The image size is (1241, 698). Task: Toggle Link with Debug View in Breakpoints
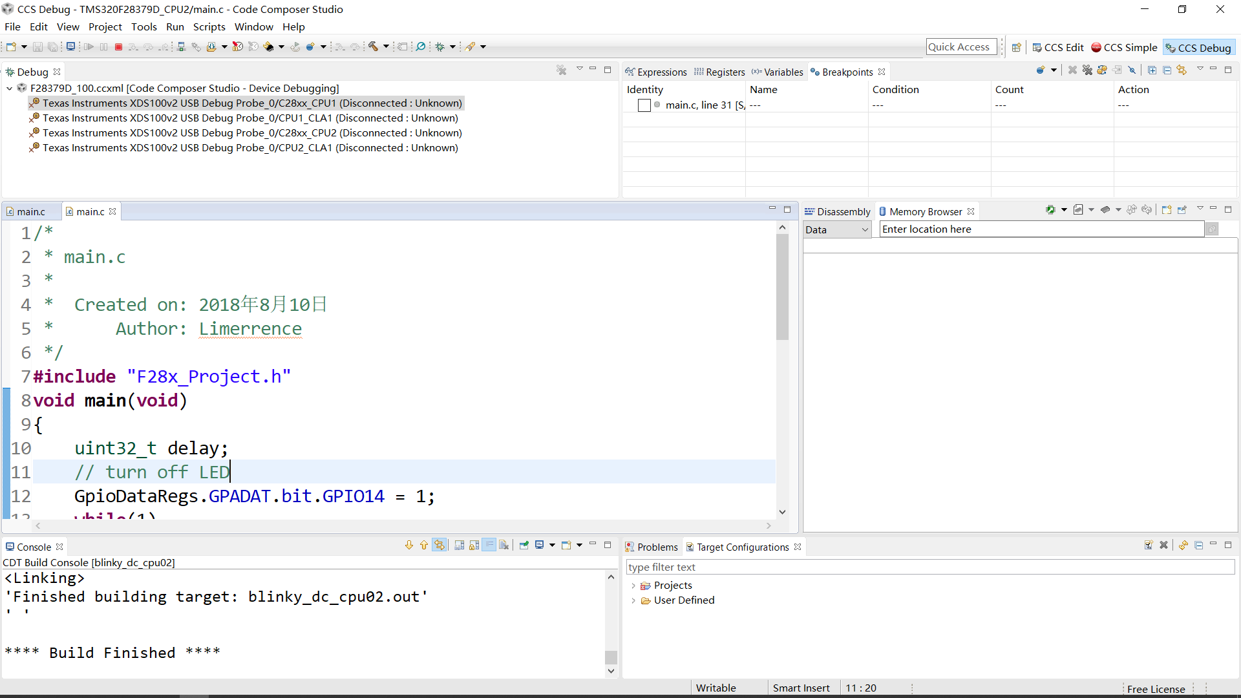[x=1182, y=70]
